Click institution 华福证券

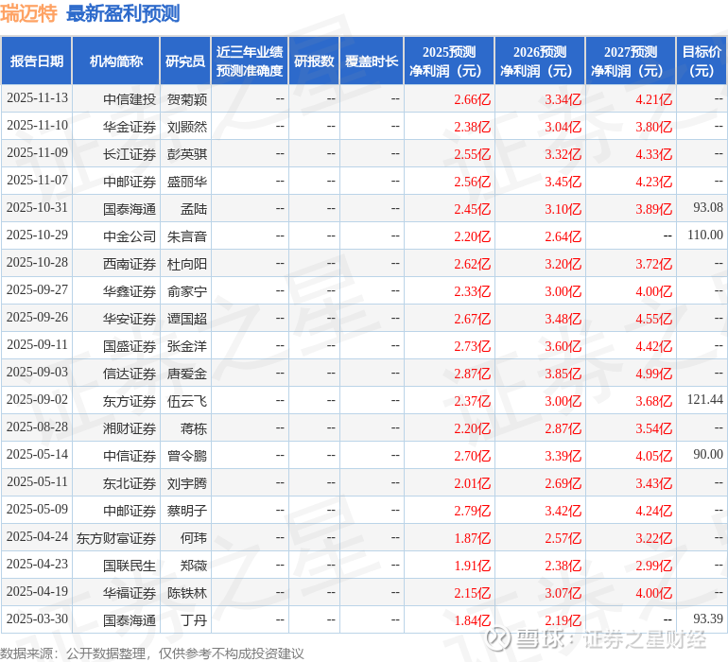tap(130, 593)
